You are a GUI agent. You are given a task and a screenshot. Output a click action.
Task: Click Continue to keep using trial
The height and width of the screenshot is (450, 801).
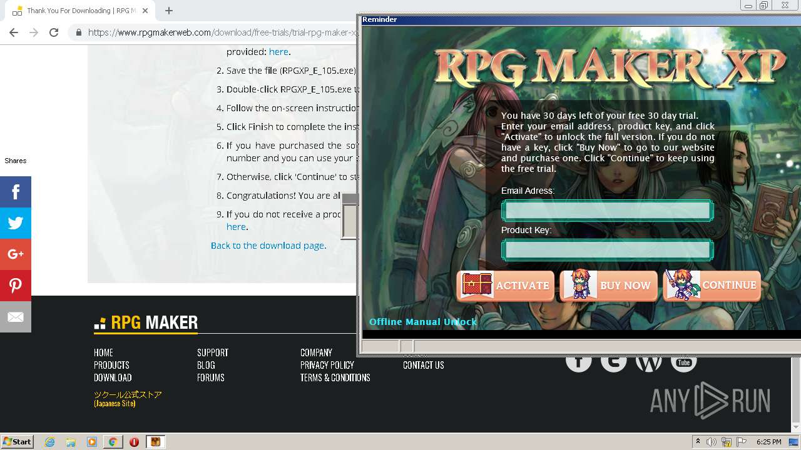pyautogui.click(x=712, y=286)
